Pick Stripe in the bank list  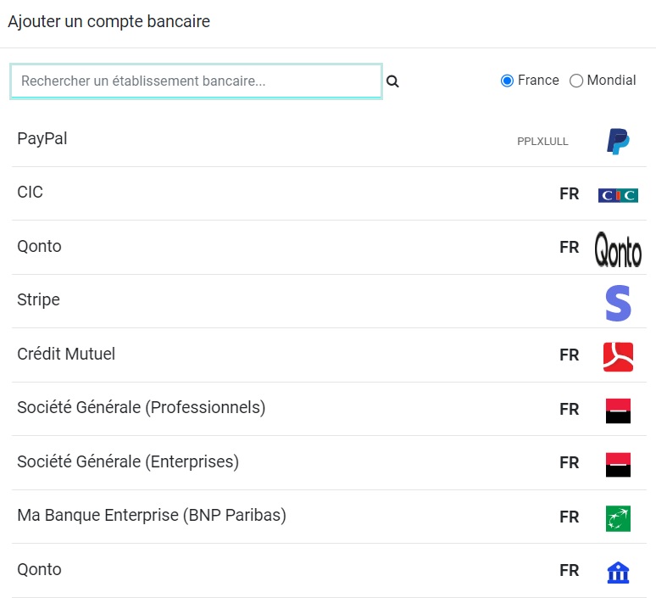point(38,300)
